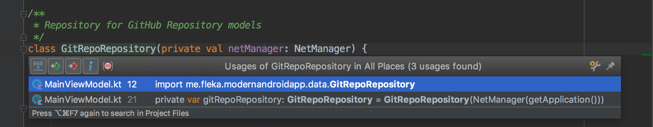Image resolution: width=653 pixels, height=127 pixels.
Task: Click the green marker on editor scrollbar stripe
Action: point(647,55)
